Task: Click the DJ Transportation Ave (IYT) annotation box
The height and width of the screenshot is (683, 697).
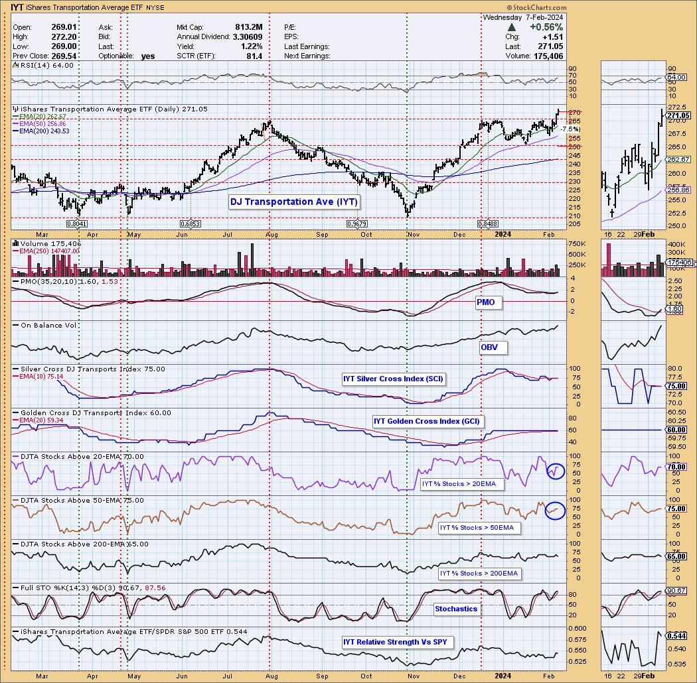Action: [x=294, y=202]
